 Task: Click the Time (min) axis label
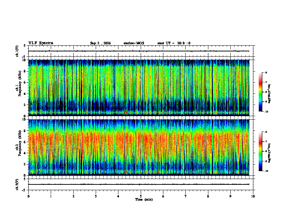pyautogui.click(x=144, y=200)
